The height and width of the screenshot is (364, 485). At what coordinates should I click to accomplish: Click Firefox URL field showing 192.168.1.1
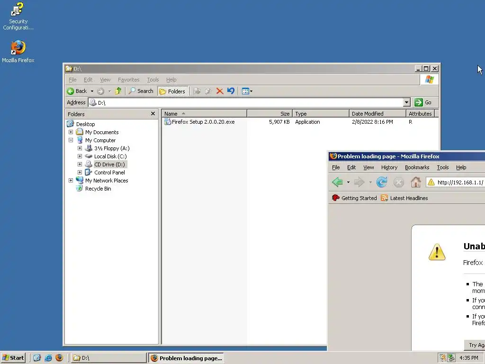(x=455, y=182)
